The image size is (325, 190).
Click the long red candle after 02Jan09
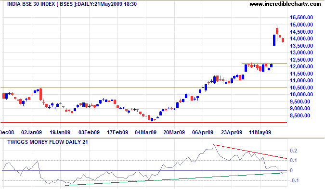[x=40, y=94]
